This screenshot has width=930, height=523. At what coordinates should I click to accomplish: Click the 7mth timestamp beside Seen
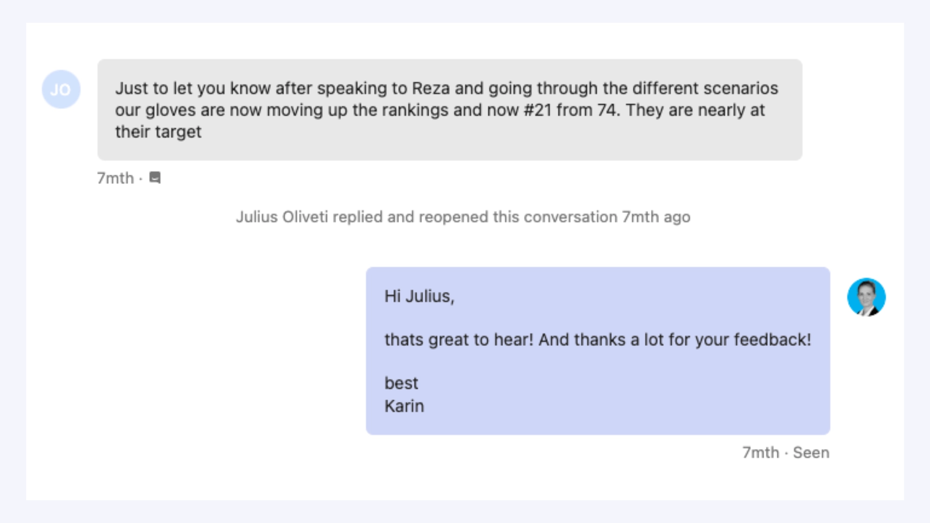pyautogui.click(x=761, y=452)
